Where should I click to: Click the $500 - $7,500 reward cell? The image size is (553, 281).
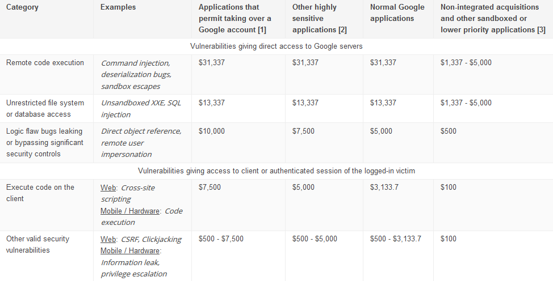221,239
